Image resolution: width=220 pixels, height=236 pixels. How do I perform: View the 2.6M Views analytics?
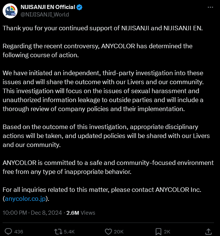tap(81, 213)
